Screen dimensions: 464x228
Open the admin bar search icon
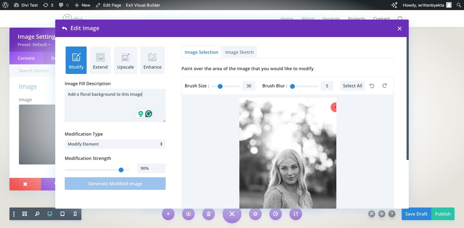(x=459, y=5)
